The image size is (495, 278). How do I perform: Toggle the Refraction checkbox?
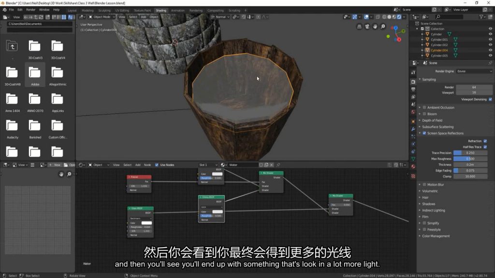click(x=485, y=141)
